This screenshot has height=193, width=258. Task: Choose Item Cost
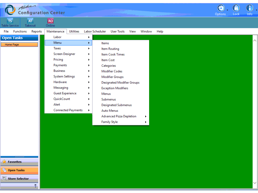pyautogui.click(x=121, y=60)
